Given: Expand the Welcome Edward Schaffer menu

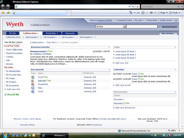Looking at the screenshot, I should 114,20.
